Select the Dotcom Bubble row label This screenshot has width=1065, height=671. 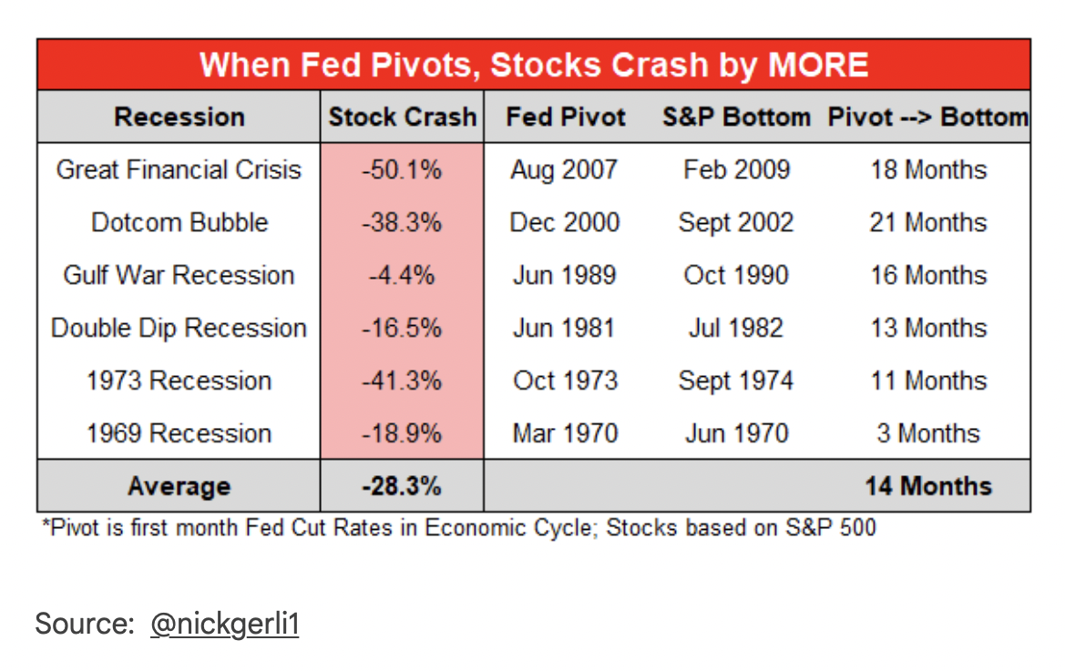pyautogui.click(x=179, y=223)
